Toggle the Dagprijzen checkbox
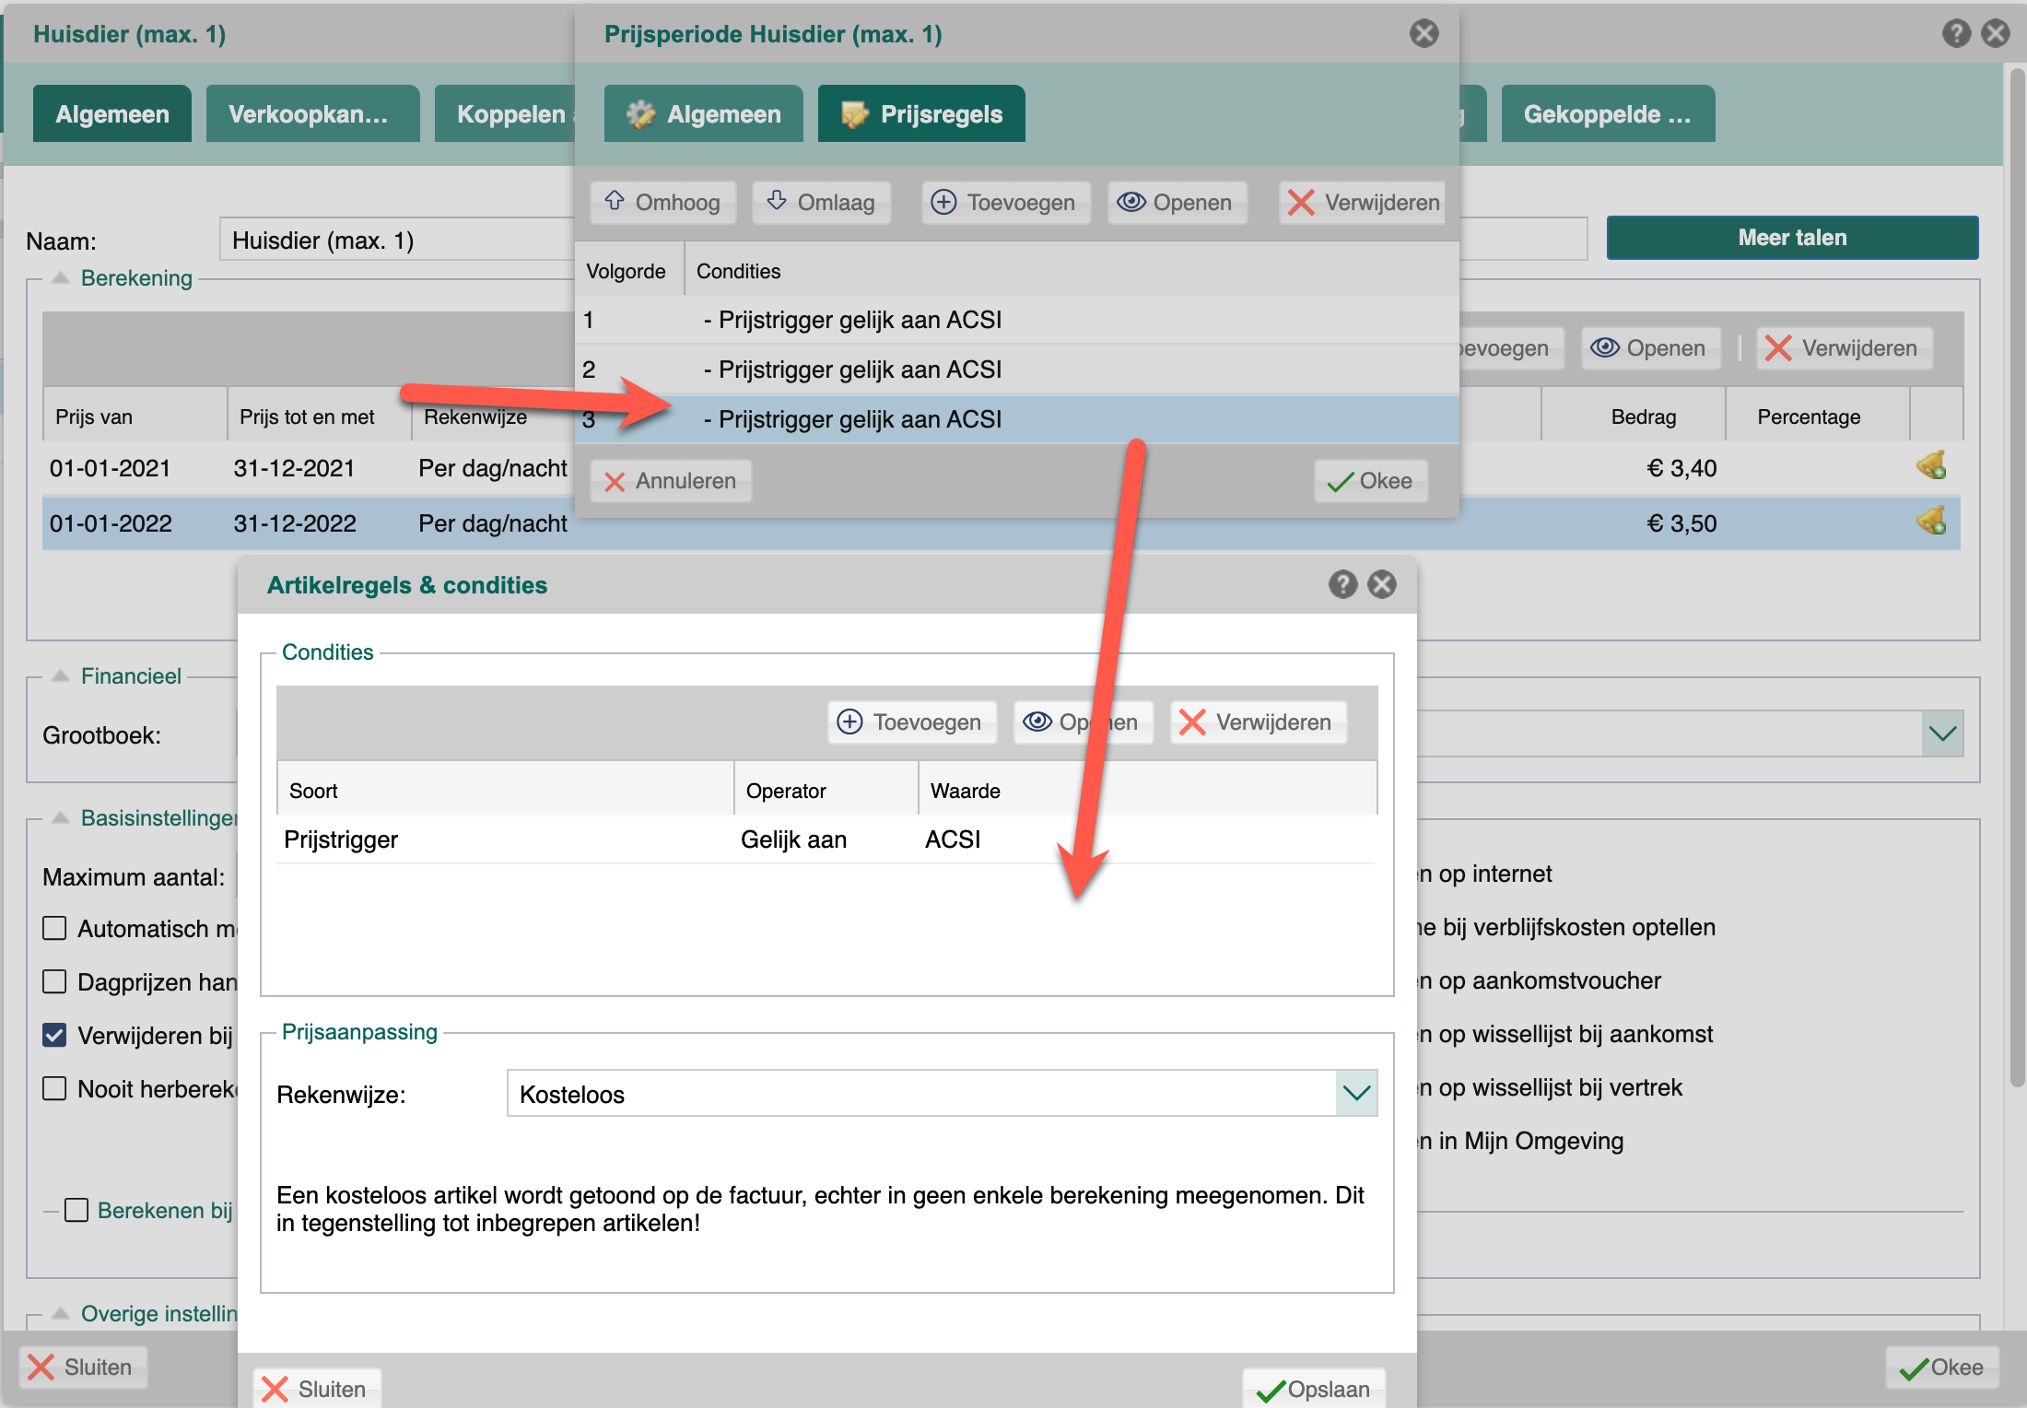 [x=55, y=981]
